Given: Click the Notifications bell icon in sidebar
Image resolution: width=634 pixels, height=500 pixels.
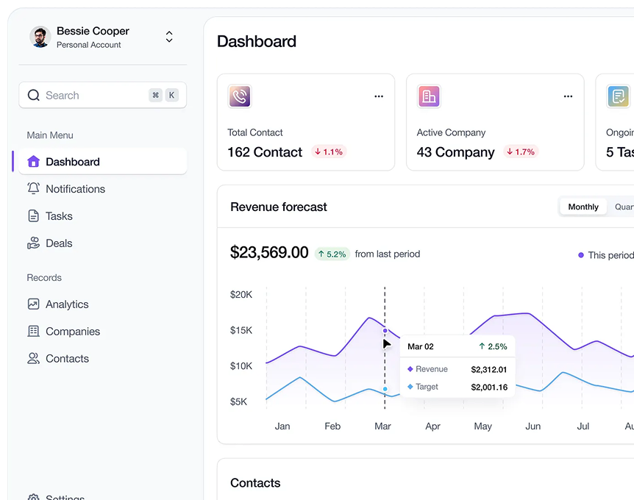Looking at the screenshot, I should 33,189.
